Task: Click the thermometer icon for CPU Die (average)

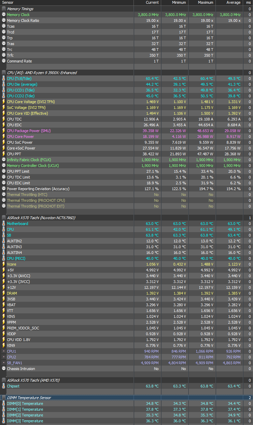Action: click(x=4, y=84)
